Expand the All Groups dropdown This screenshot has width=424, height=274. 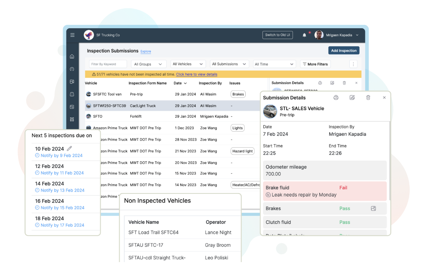(x=148, y=64)
